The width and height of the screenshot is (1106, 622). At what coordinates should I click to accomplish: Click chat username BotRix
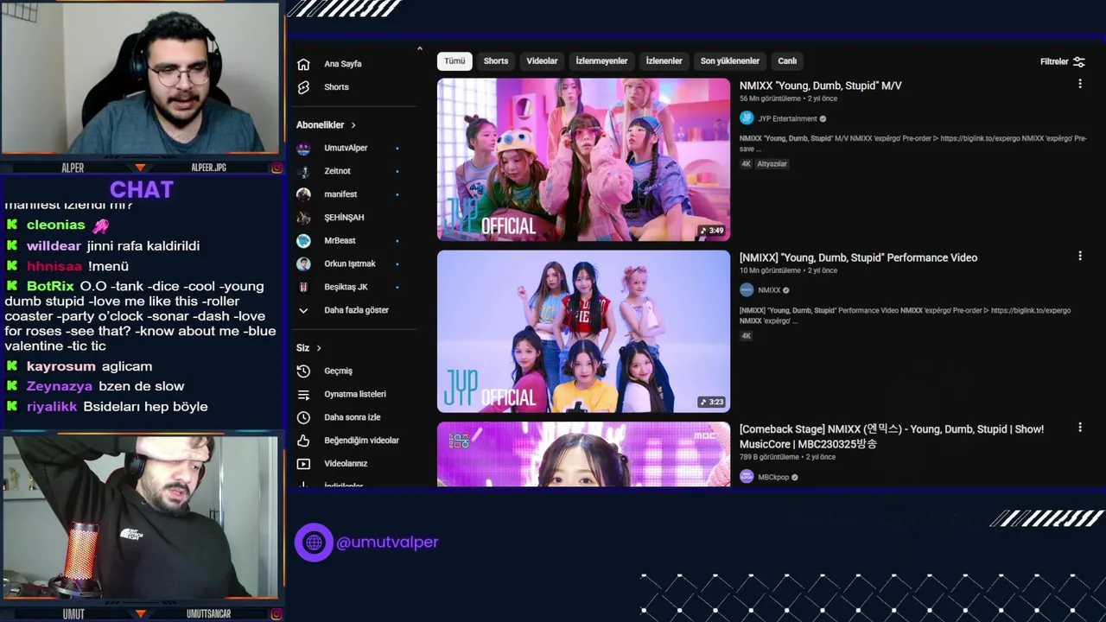[x=50, y=286]
